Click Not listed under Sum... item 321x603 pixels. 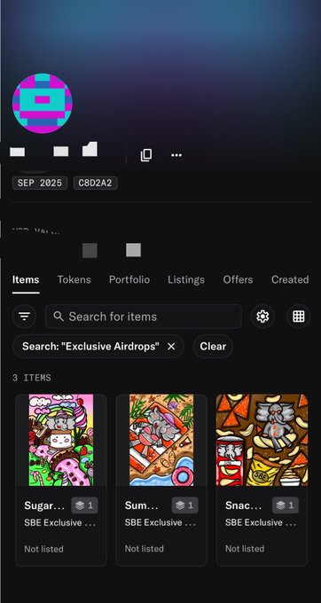[x=145, y=549]
